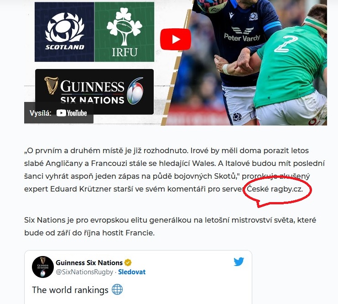Click the globe emoji after world rankings
This screenshot has width=338, height=304.
coord(117,289)
